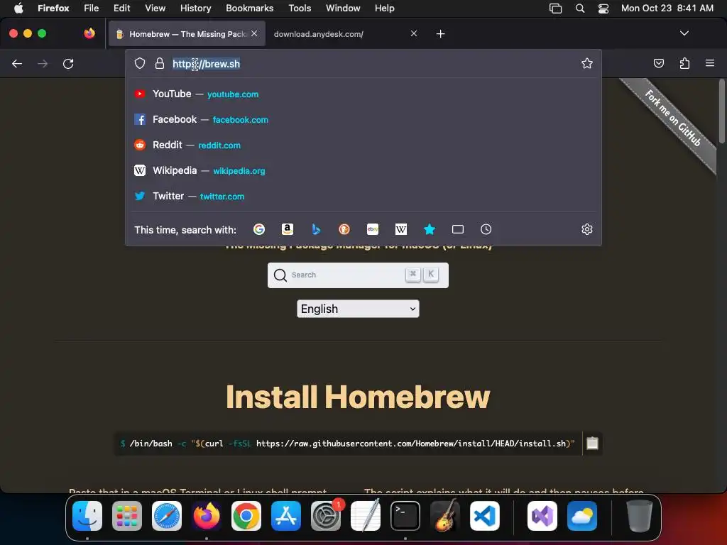Select the Facebook suggestion
The image size is (727, 545).
click(363, 119)
